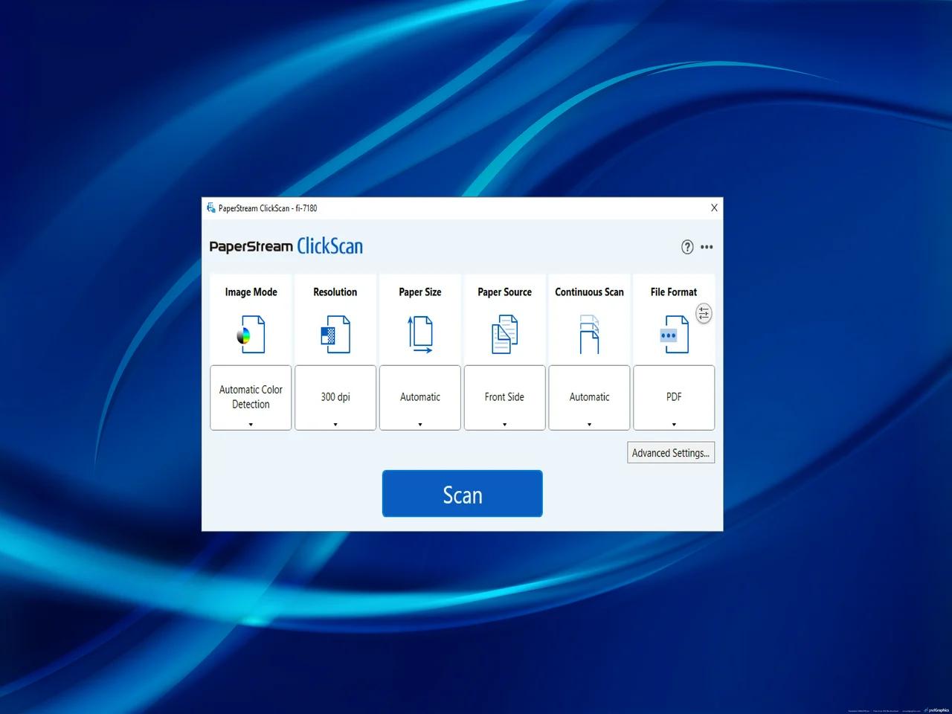Click the File Format heading
Viewport: 952px width, 714px height.
pos(674,292)
